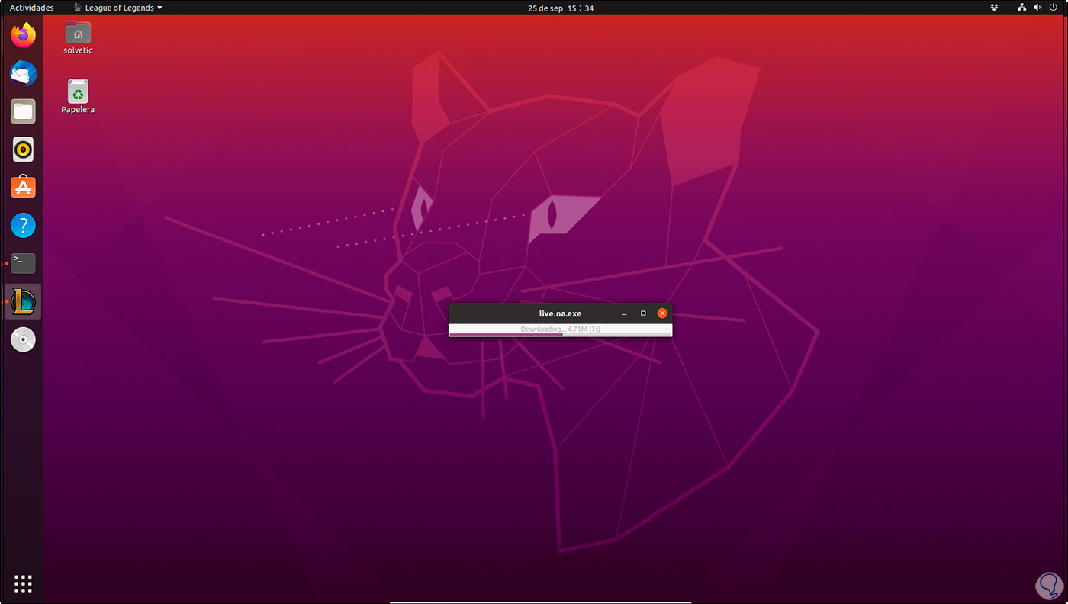Expand the League of Legends app menu
Viewport: 1068px width, 604px height.
pos(118,8)
